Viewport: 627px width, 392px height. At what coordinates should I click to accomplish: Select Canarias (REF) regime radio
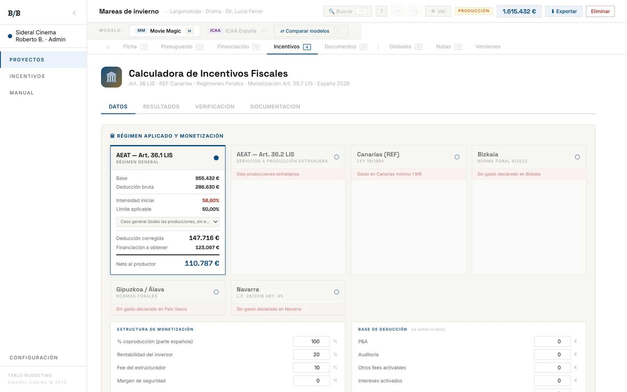click(x=457, y=157)
